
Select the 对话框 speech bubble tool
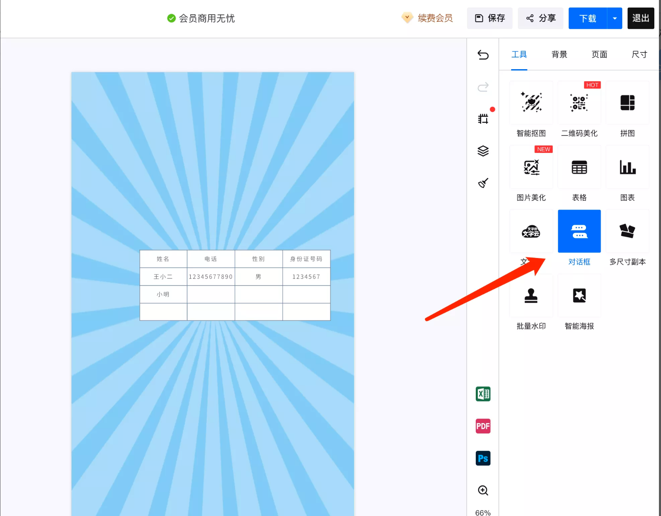coord(579,231)
